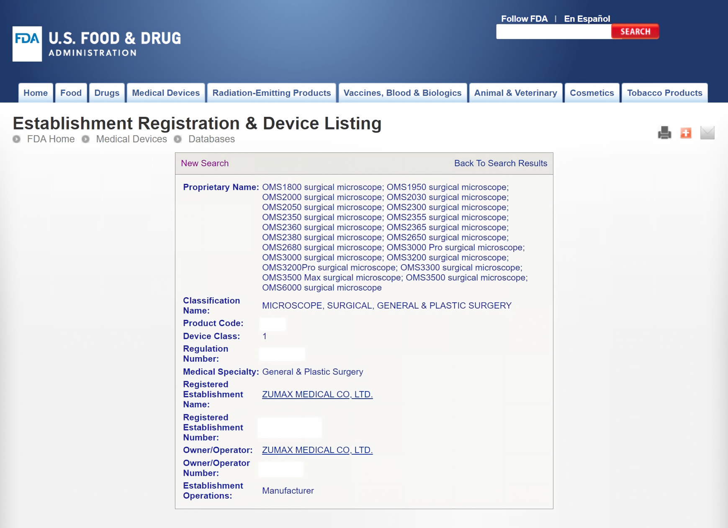
Task: Click the Product Code label
Action: [x=213, y=323]
